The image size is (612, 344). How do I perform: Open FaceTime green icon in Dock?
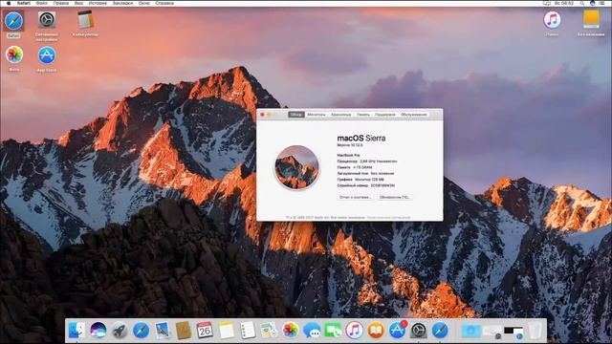coord(333,331)
